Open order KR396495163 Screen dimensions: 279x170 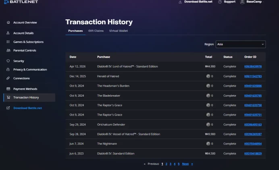[253, 124]
